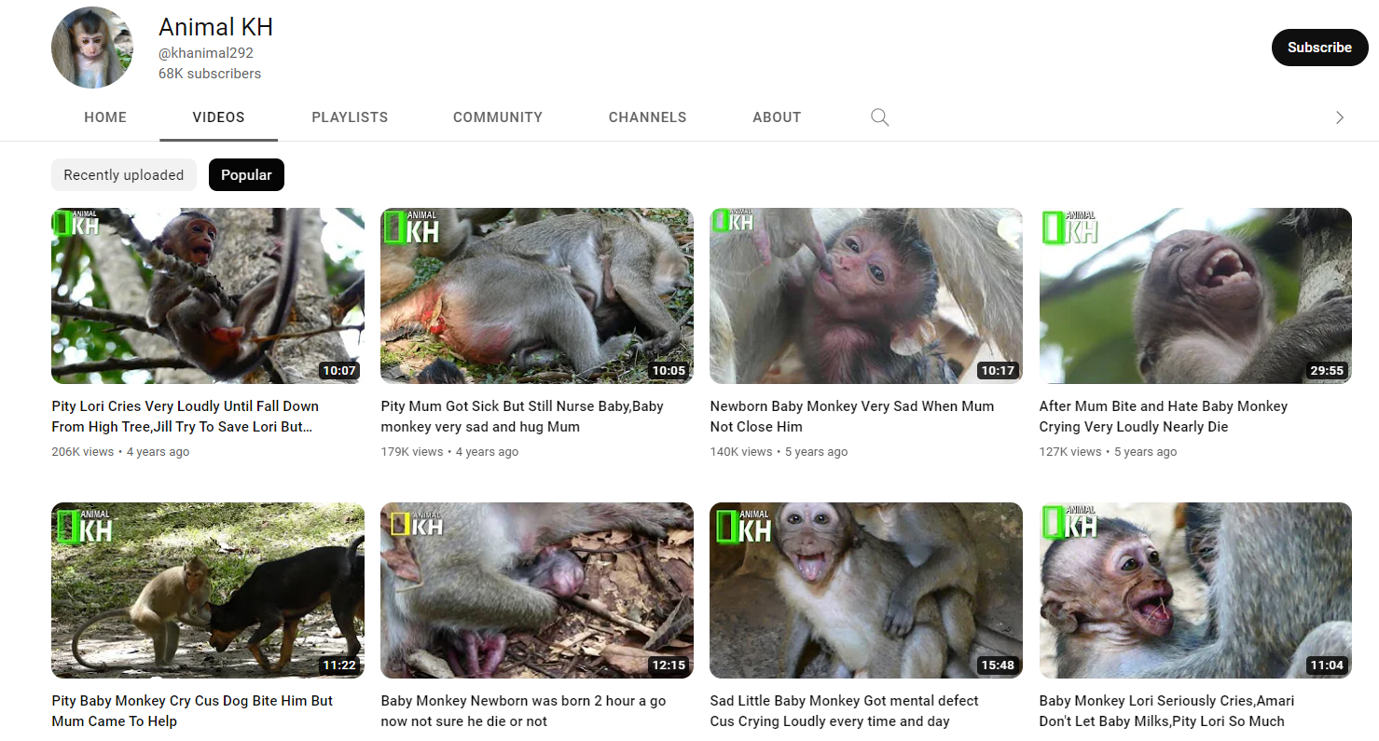Click title 'Pity Lori Cries Very Loudly Until Fall Down'

(x=186, y=417)
